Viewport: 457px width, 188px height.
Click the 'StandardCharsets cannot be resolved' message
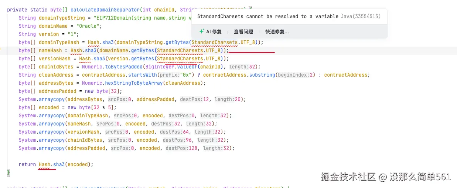(x=268, y=17)
